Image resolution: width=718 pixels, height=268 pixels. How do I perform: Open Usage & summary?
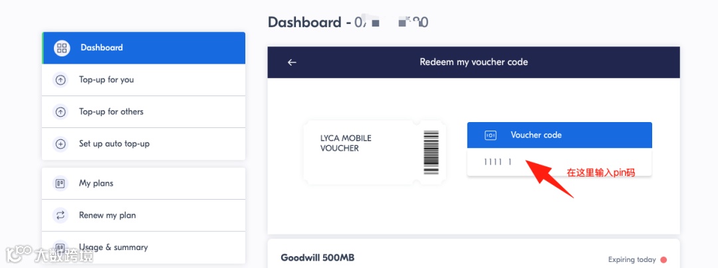click(113, 247)
